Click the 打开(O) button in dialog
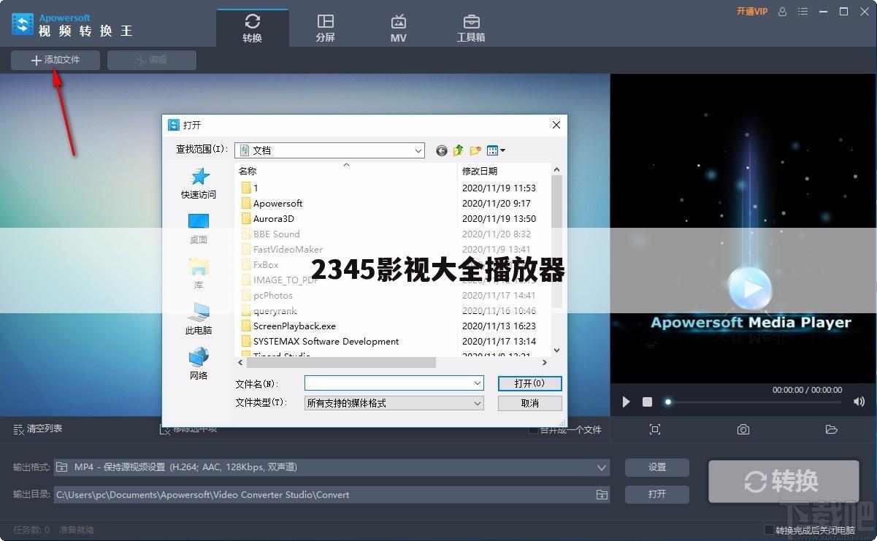877x541 pixels. (529, 383)
